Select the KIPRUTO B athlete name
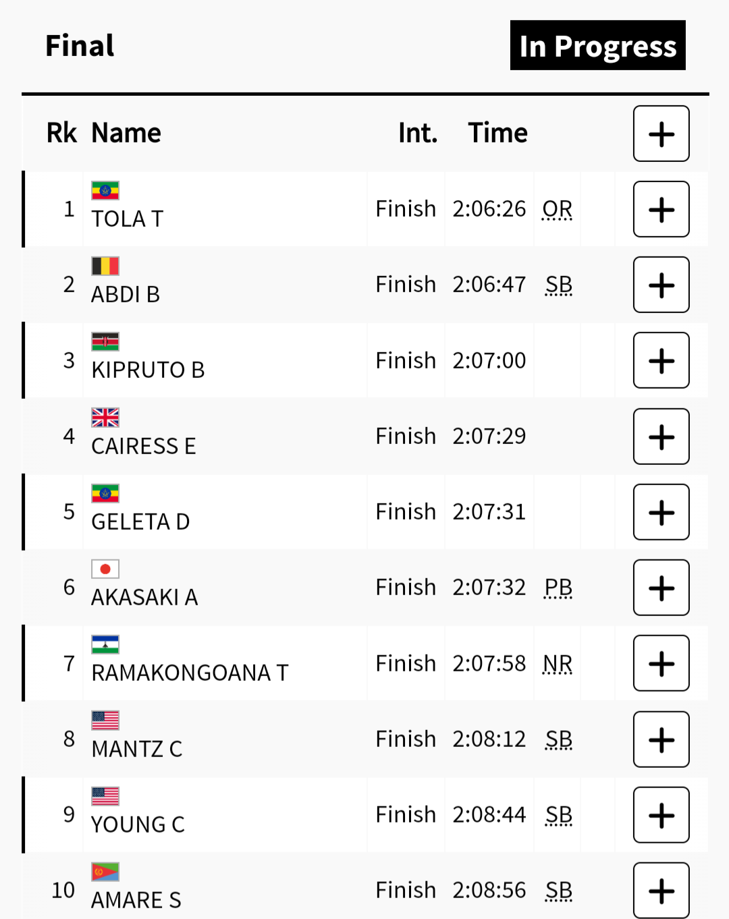Viewport: 729px width, 919px height. click(148, 370)
